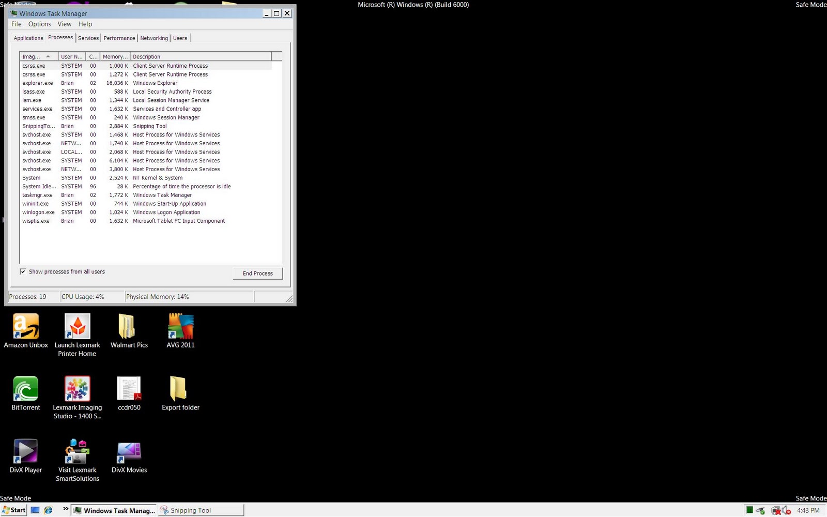This screenshot has height=517, width=827.
Task: Click the End Process button
Action: pos(258,273)
